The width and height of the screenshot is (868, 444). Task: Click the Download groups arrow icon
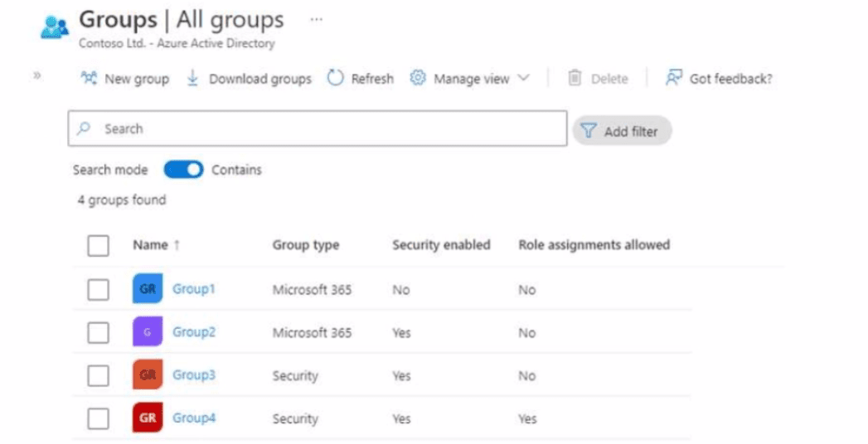click(x=192, y=79)
